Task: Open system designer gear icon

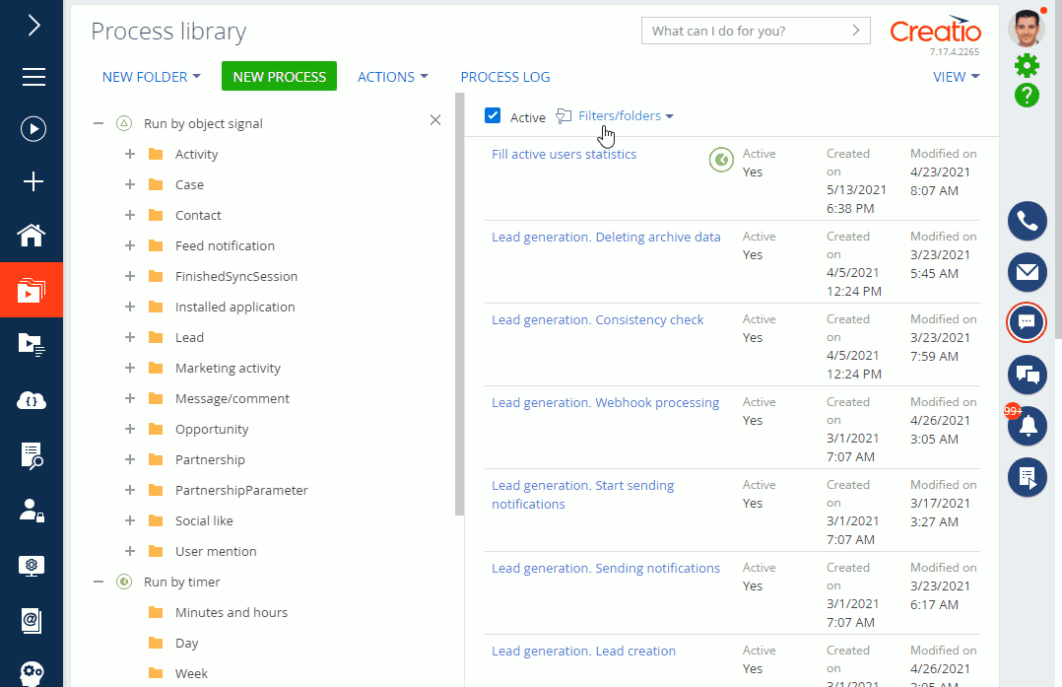Action: tap(1027, 66)
